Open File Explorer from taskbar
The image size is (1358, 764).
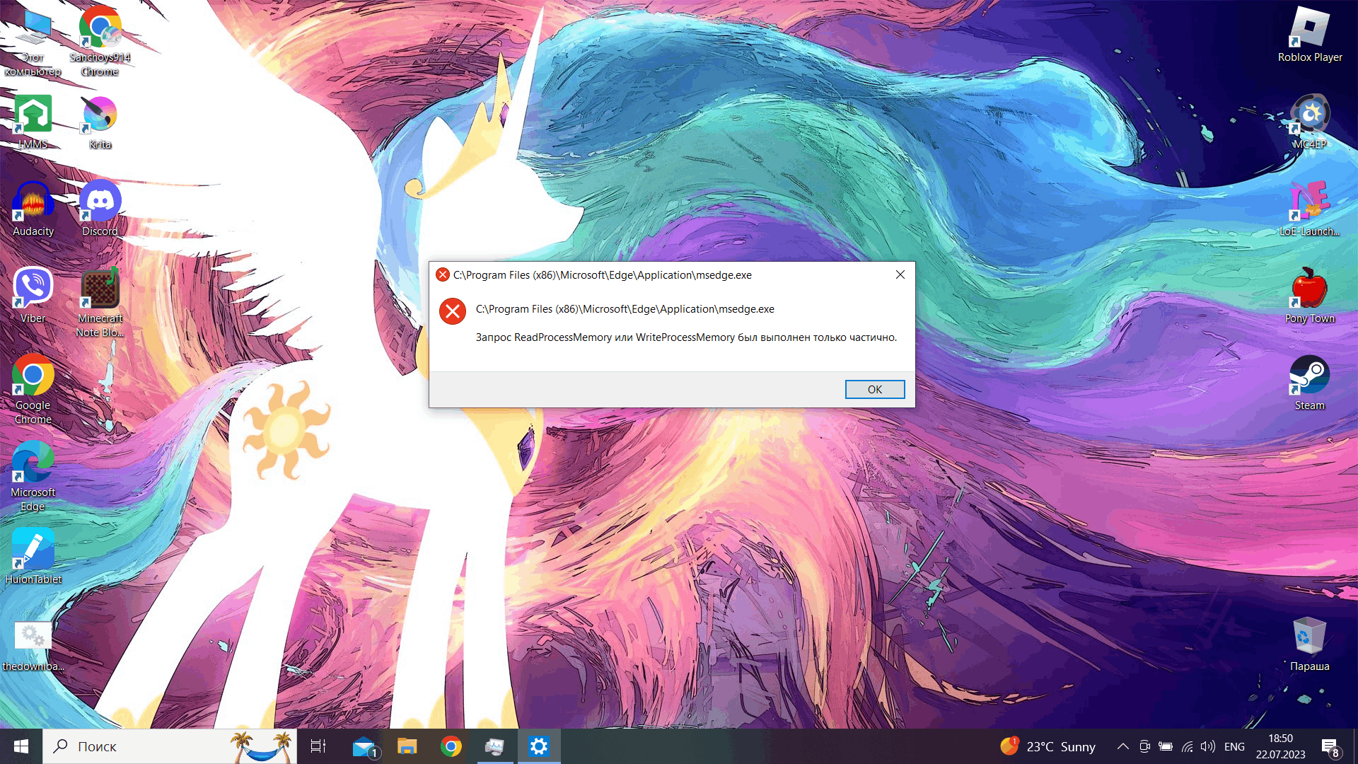(407, 746)
